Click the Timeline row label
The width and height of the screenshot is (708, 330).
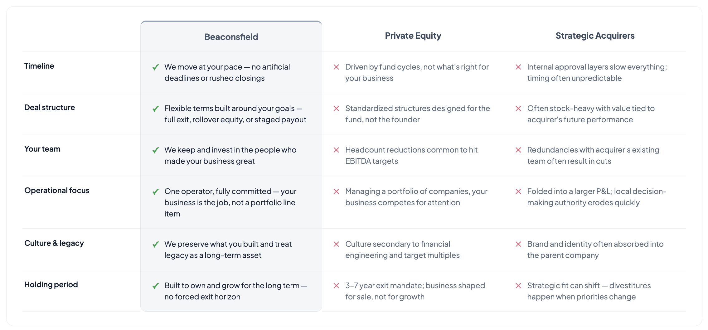coord(39,66)
